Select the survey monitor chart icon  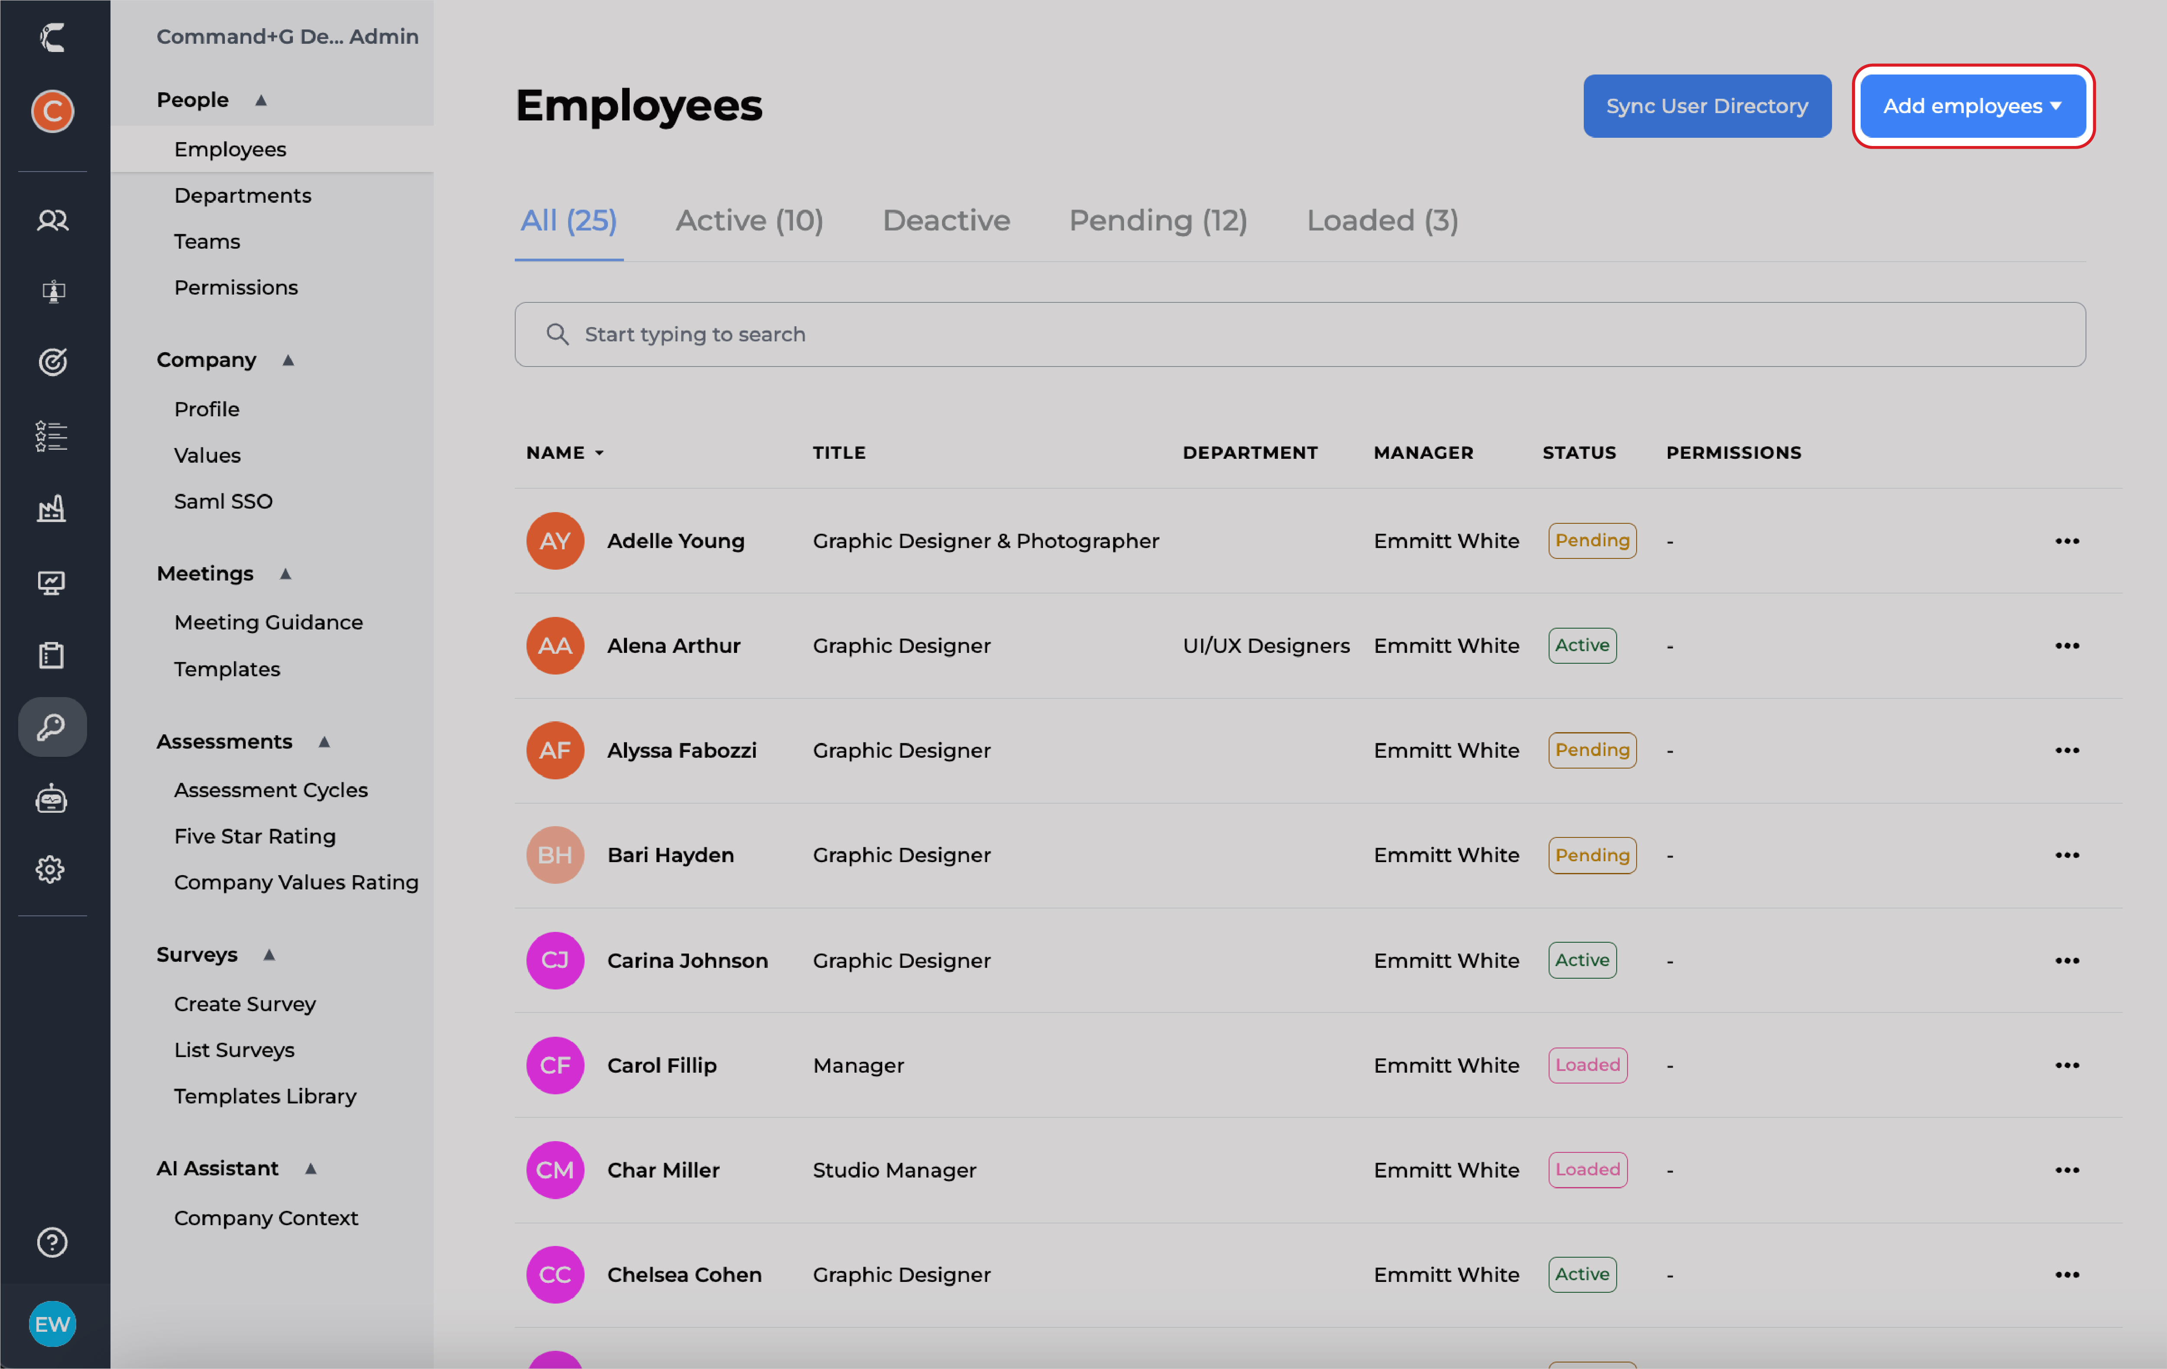pyautogui.click(x=51, y=582)
